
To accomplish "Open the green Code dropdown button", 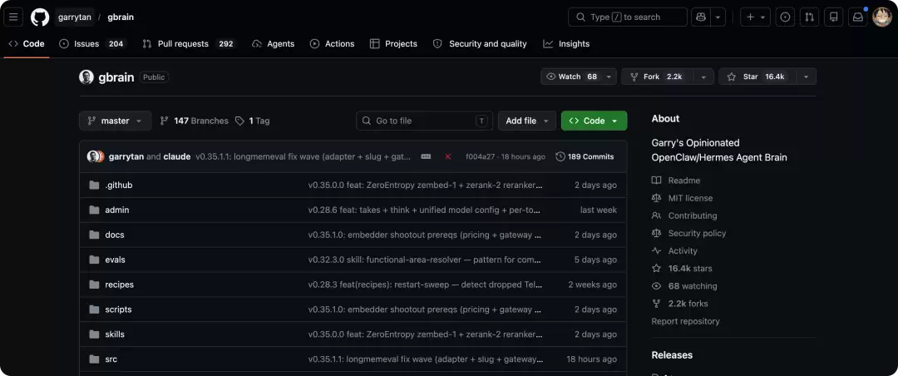I will [594, 121].
